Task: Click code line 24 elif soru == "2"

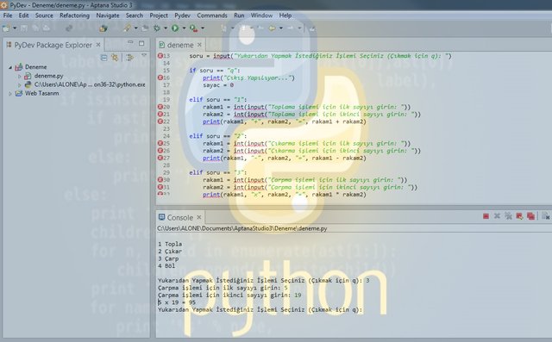Action: [217, 136]
